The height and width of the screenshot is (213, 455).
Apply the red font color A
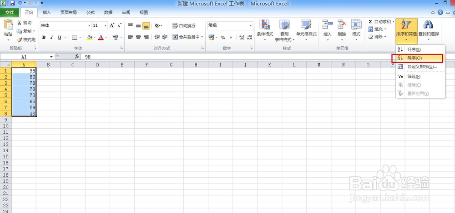click(x=101, y=37)
